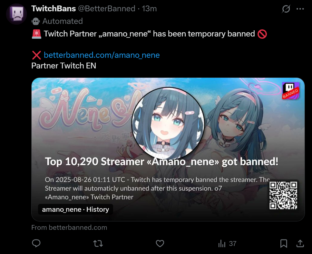Like the post with heart icon
This screenshot has height=254, width=312.
coord(160,243)
